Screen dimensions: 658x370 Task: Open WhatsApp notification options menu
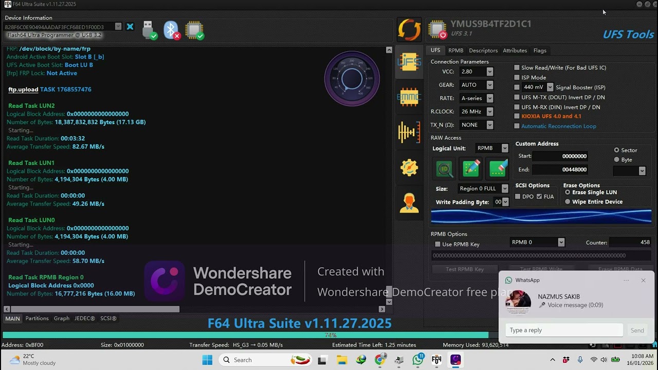click(x=626, y=280)
